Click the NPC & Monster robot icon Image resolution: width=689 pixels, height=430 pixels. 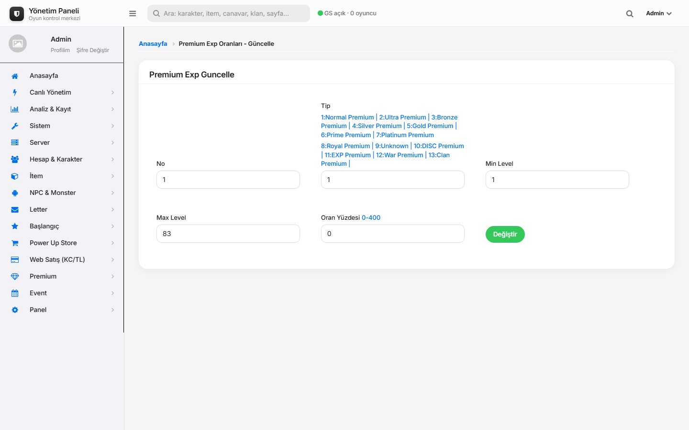(x=15, y=193)
